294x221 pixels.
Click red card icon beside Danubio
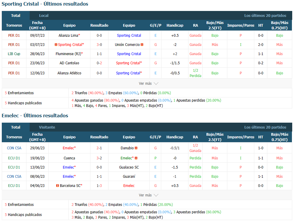click(x=136, y=148)
